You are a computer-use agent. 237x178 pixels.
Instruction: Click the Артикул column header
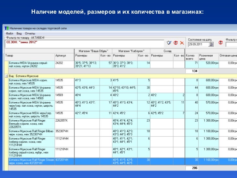pos(64,57)
